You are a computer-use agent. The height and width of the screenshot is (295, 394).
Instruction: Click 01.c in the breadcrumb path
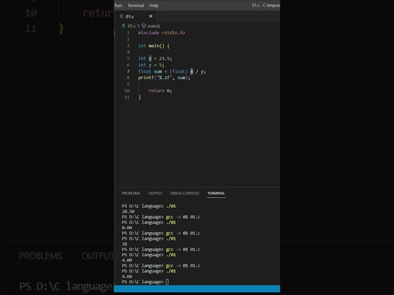coord(132,26)
